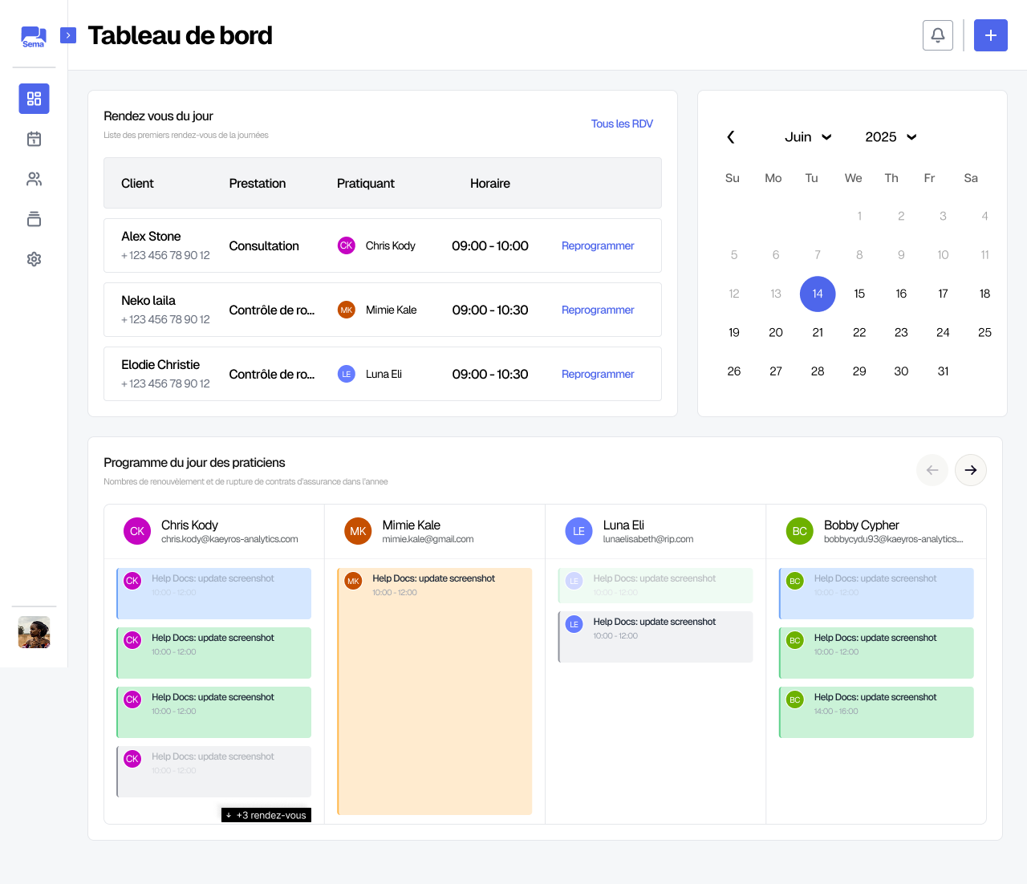Go to previous month in calendar
This screenshot has width=1027, height=884.
pyautogui.click(x=731, y=137)
